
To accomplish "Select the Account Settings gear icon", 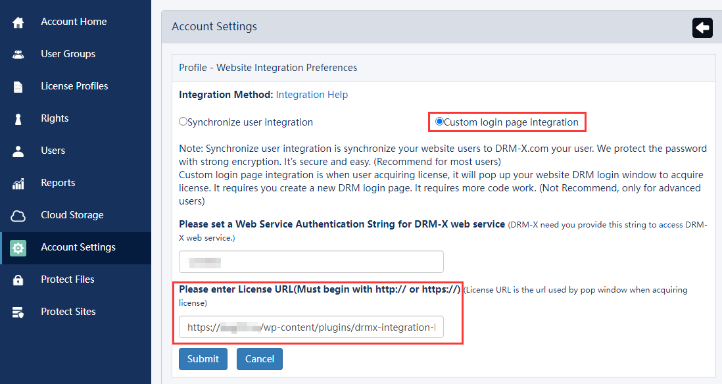I will [17, 248].
